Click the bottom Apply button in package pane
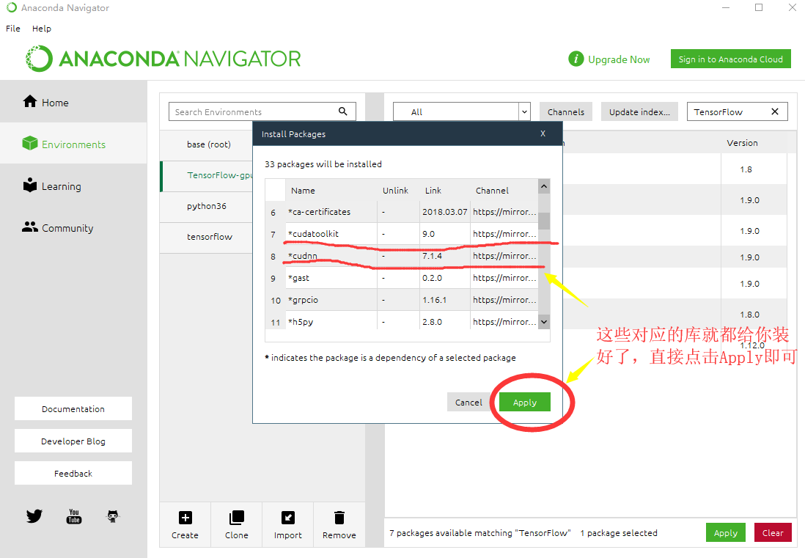This screenshot has width=805, height=558. point(725,533)
